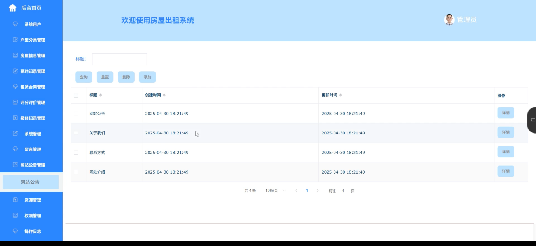This screenshot has width=536, height=246.
Task: Click the 添加 add button
Action: [147, 77]
